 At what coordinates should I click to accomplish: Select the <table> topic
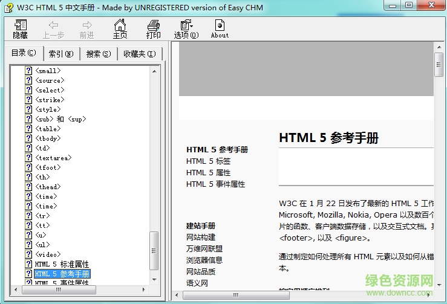[x=48, y=129]
